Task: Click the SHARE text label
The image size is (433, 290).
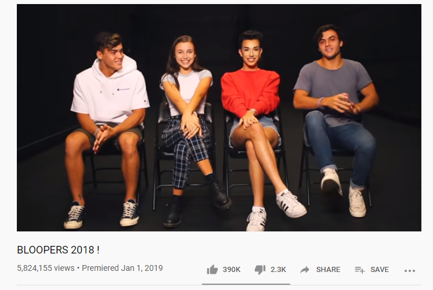Action: click(x=328, y=270)
